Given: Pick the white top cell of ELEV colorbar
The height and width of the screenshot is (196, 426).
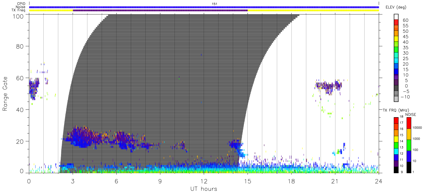Looking at the screenshot, I should coord(396,17).
